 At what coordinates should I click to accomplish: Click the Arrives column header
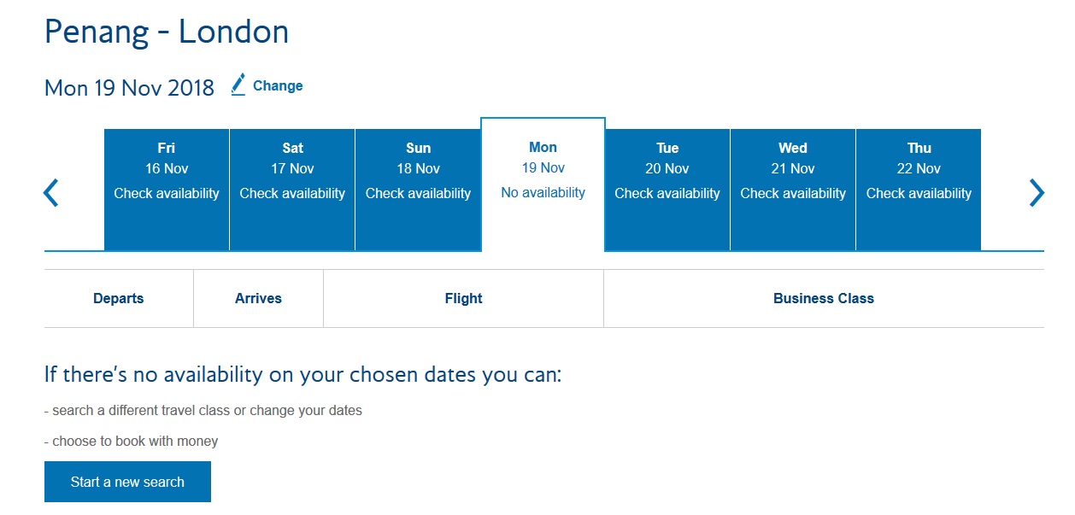tap(258, 299)
